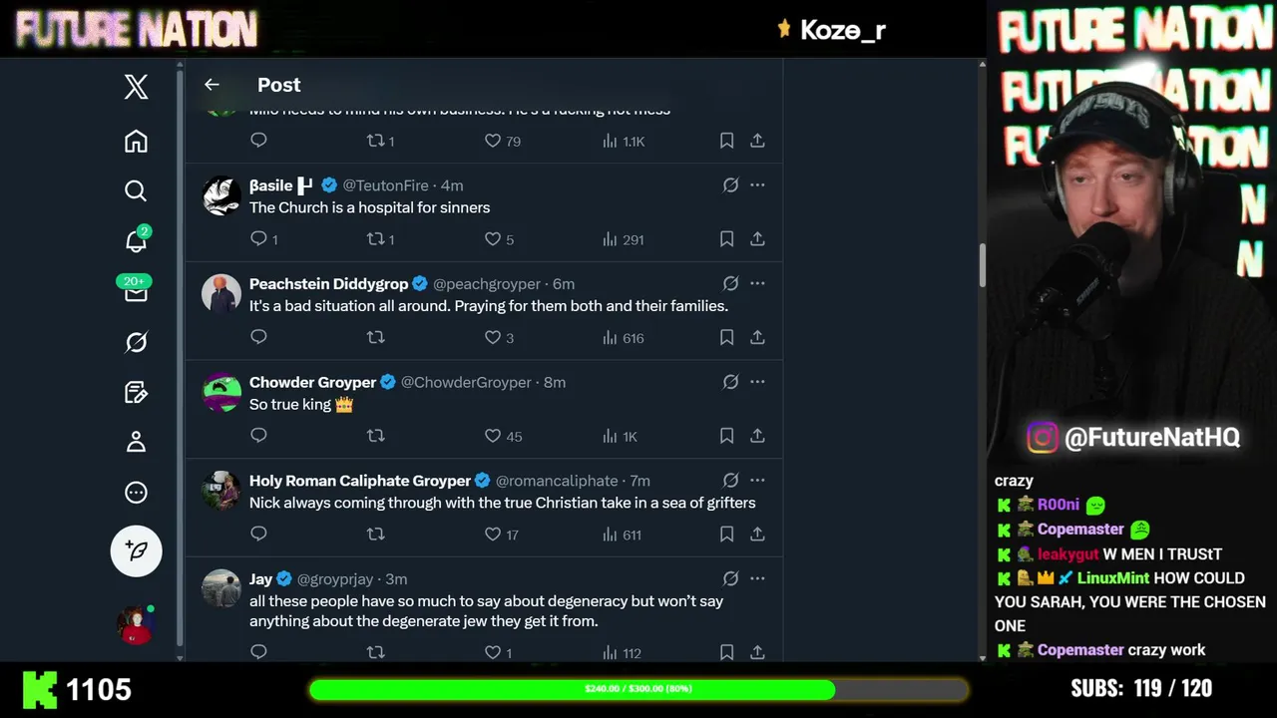Screen dimensions: 1277x718
Task: Click the X logo
Action: pyautogui.click(x=136, y=87)
